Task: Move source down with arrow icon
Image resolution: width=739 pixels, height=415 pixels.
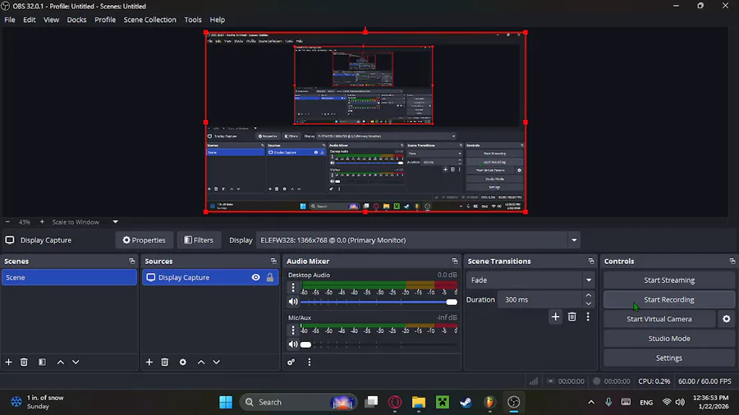Action: coord(216,362)
